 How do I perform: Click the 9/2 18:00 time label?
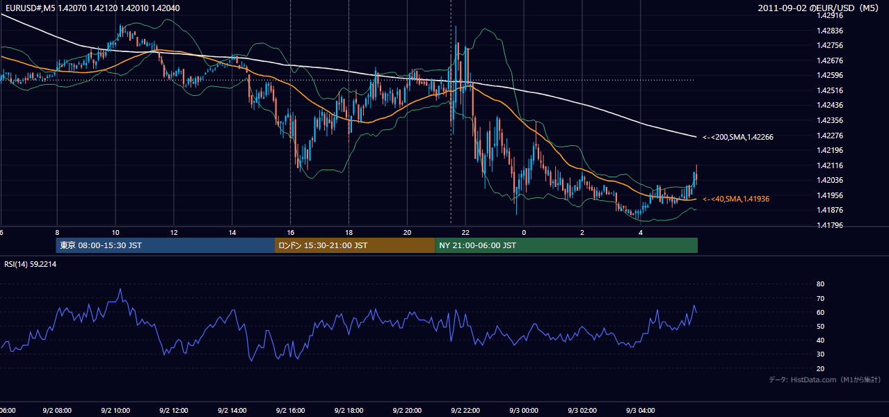click(x=349, y=411)
